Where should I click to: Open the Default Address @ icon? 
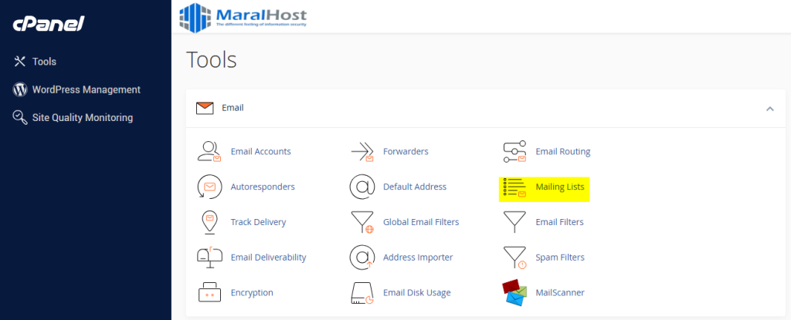tap(362, 187)
